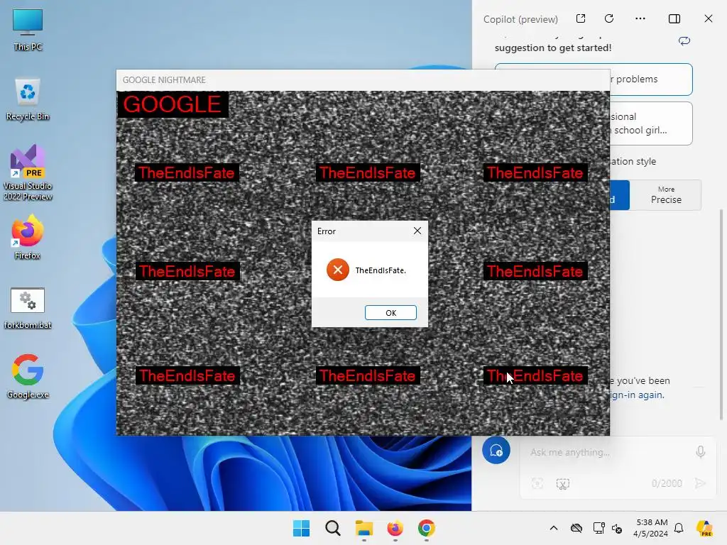
Task: Click the GOOGLE NIGHTMARE window title bar
Action: pos(363,79)
